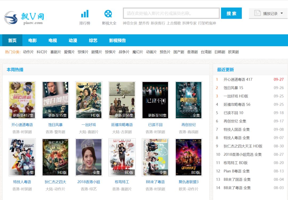This screenshot has height=200, width=288.
Task: Open the 排行榜 bar chart icon
Action: 85,14
